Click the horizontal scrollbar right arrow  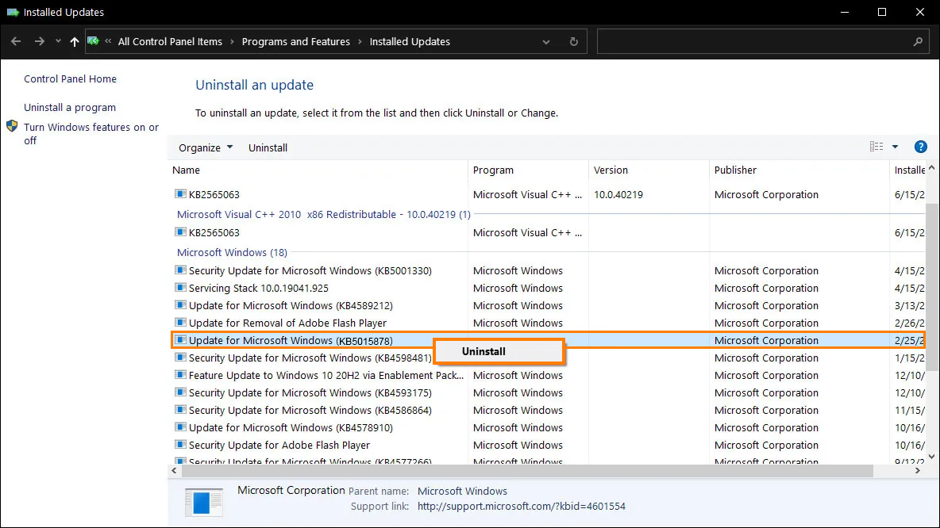tap(917, 471)
